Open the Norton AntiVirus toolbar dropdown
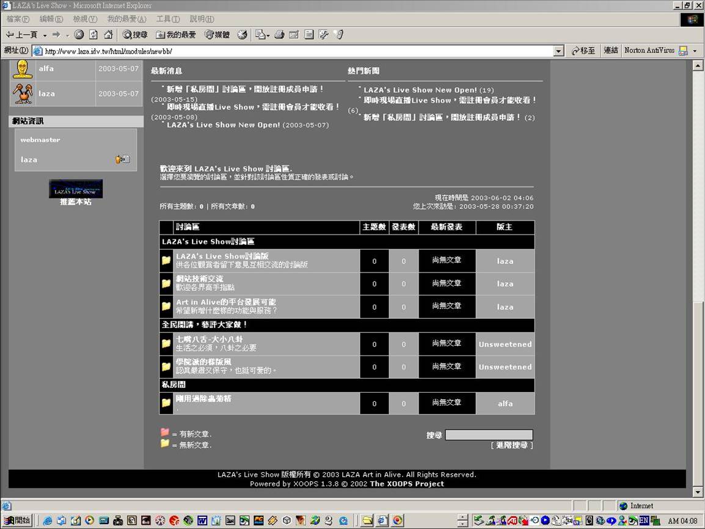The image size is (705, 529). (x=695, y=51)
